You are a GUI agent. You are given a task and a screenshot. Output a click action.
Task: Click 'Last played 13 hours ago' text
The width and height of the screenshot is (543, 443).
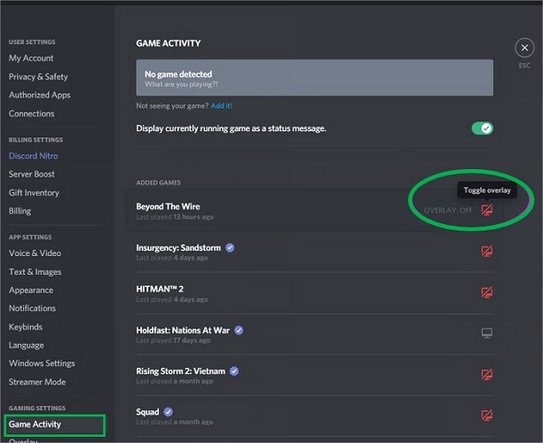(x=175, y=217)
